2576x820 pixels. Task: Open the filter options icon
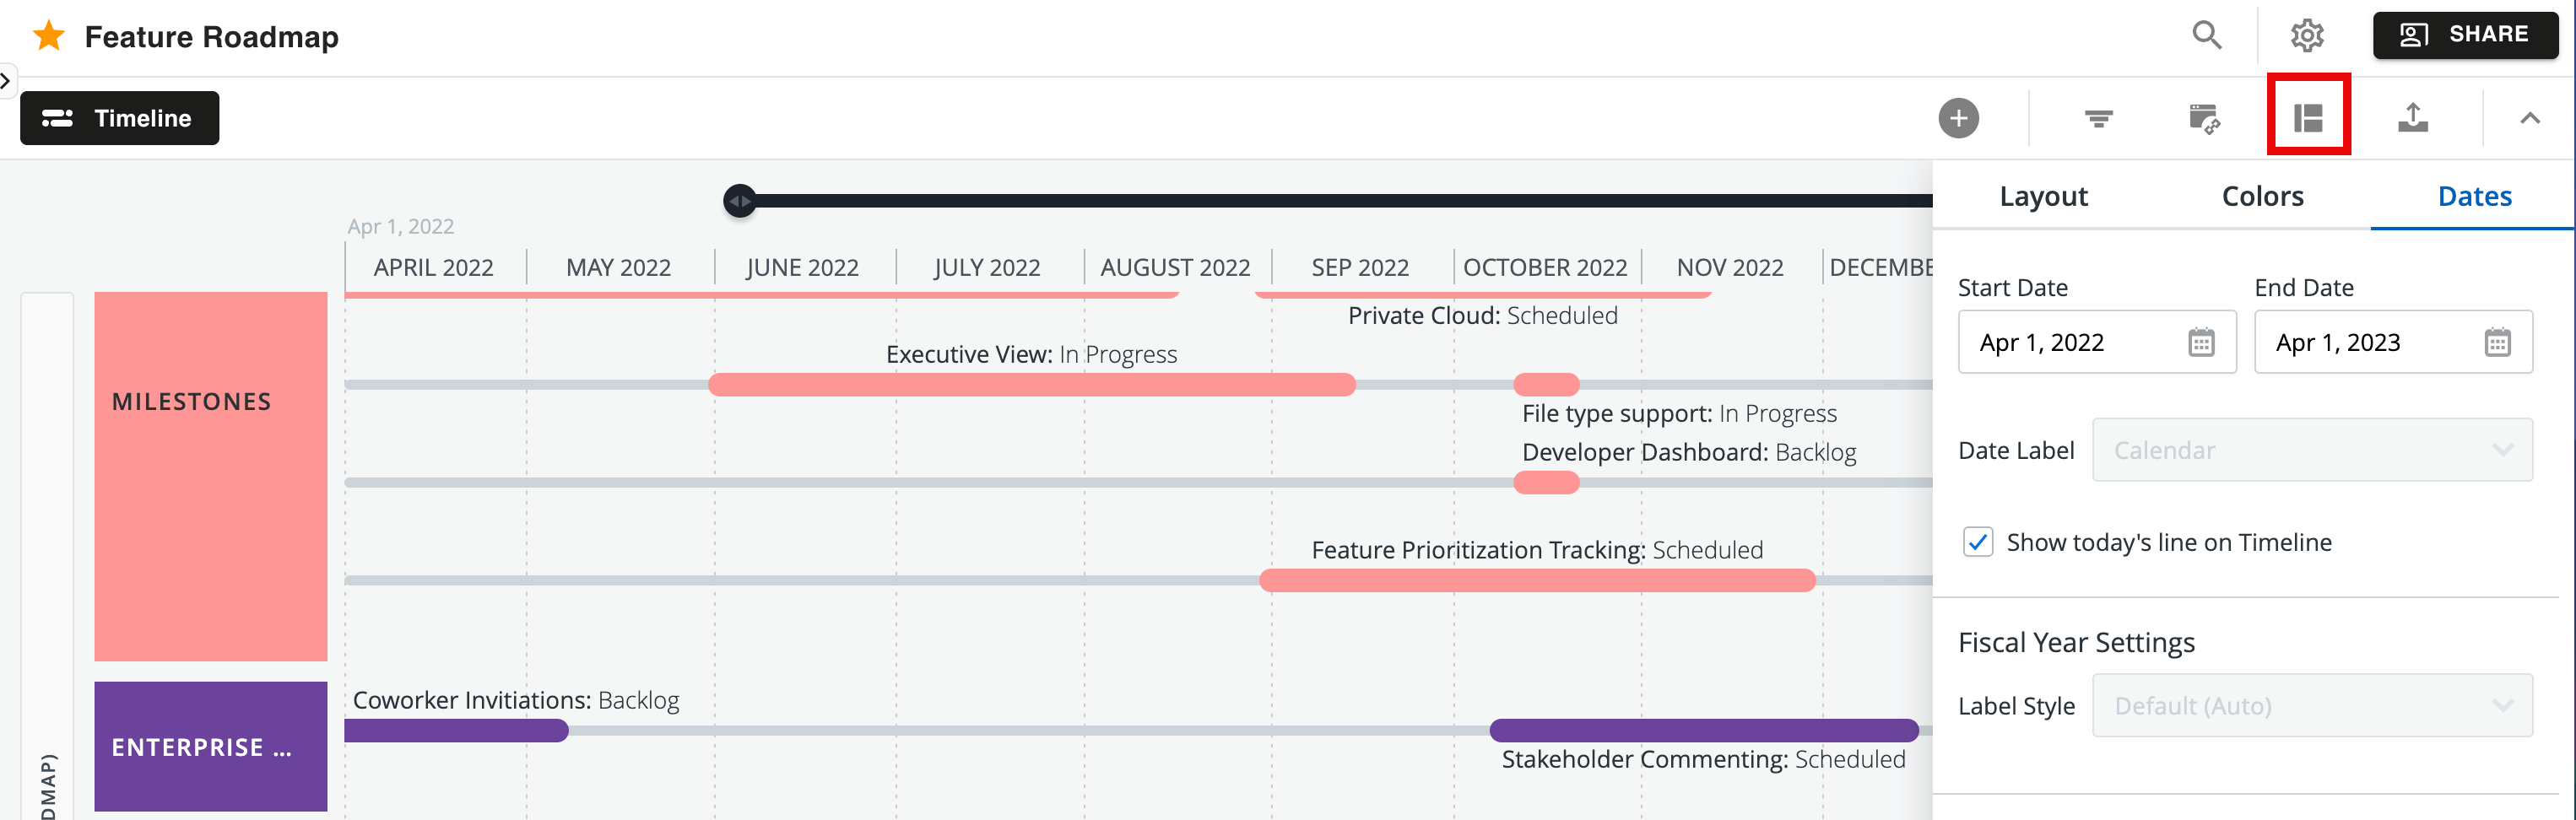pos(2099,117)
